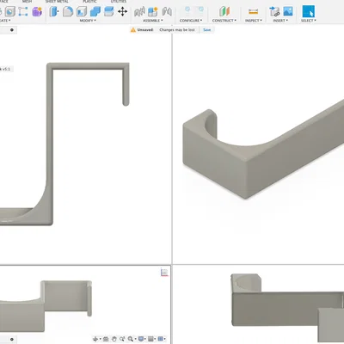Image resolution: width=344 pixels, height=344 pixels.
Task: Open the Measure tool in Inspect
Action: [253, 12]
